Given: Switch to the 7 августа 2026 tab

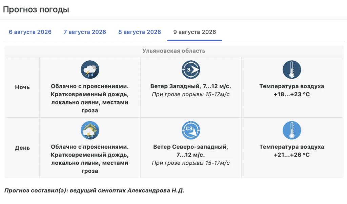Looking at the screenshot, I should click(85, 32).
